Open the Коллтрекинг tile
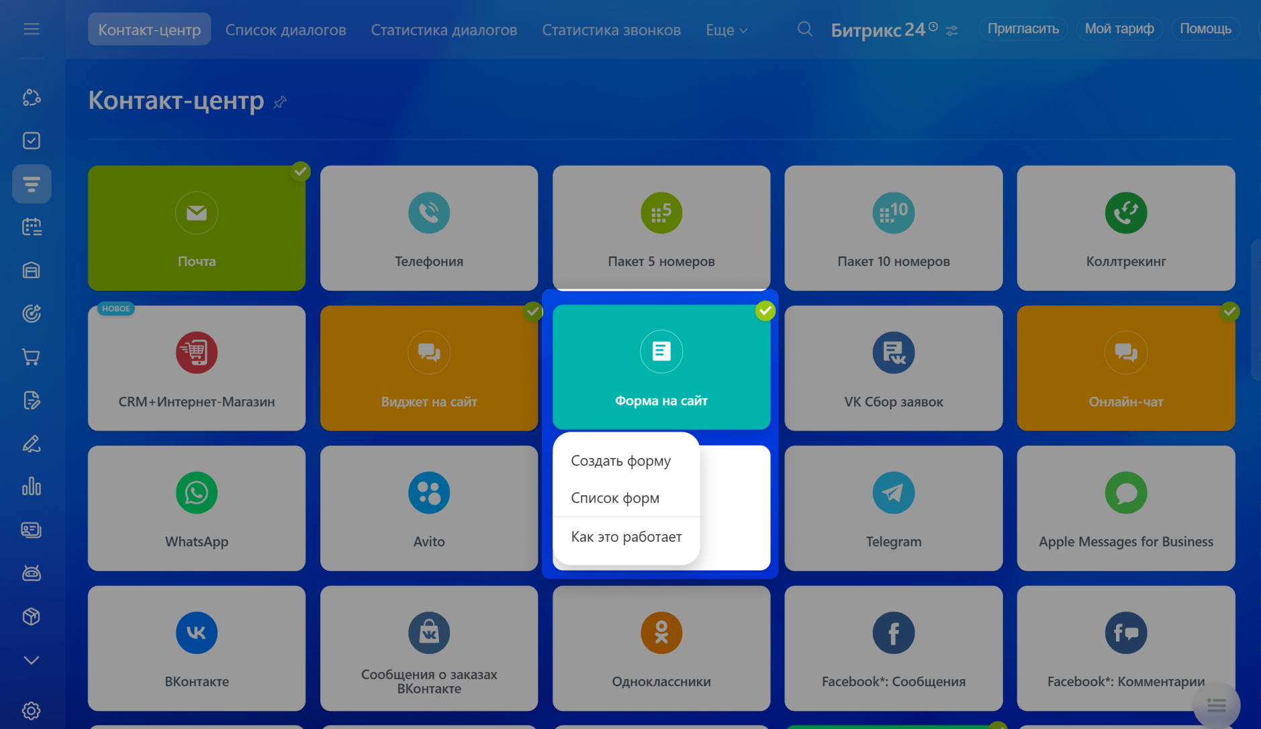Image resolution: width=1261 pixels, height=729 pixels. tap(1126, 228)
